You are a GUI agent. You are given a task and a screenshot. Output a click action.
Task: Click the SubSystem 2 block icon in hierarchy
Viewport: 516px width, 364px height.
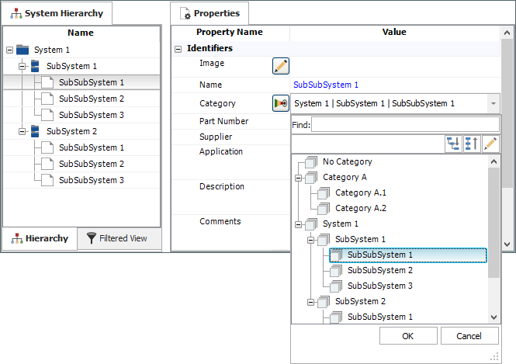[35, 131]
